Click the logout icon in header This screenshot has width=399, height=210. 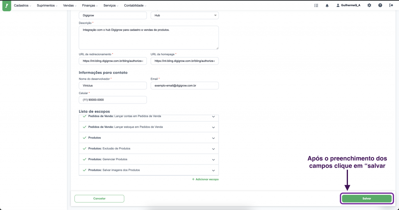tap(391, 5)
